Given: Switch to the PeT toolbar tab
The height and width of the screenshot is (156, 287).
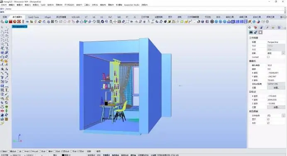Looking at the screenshot, I should click(x=110, y=17).
